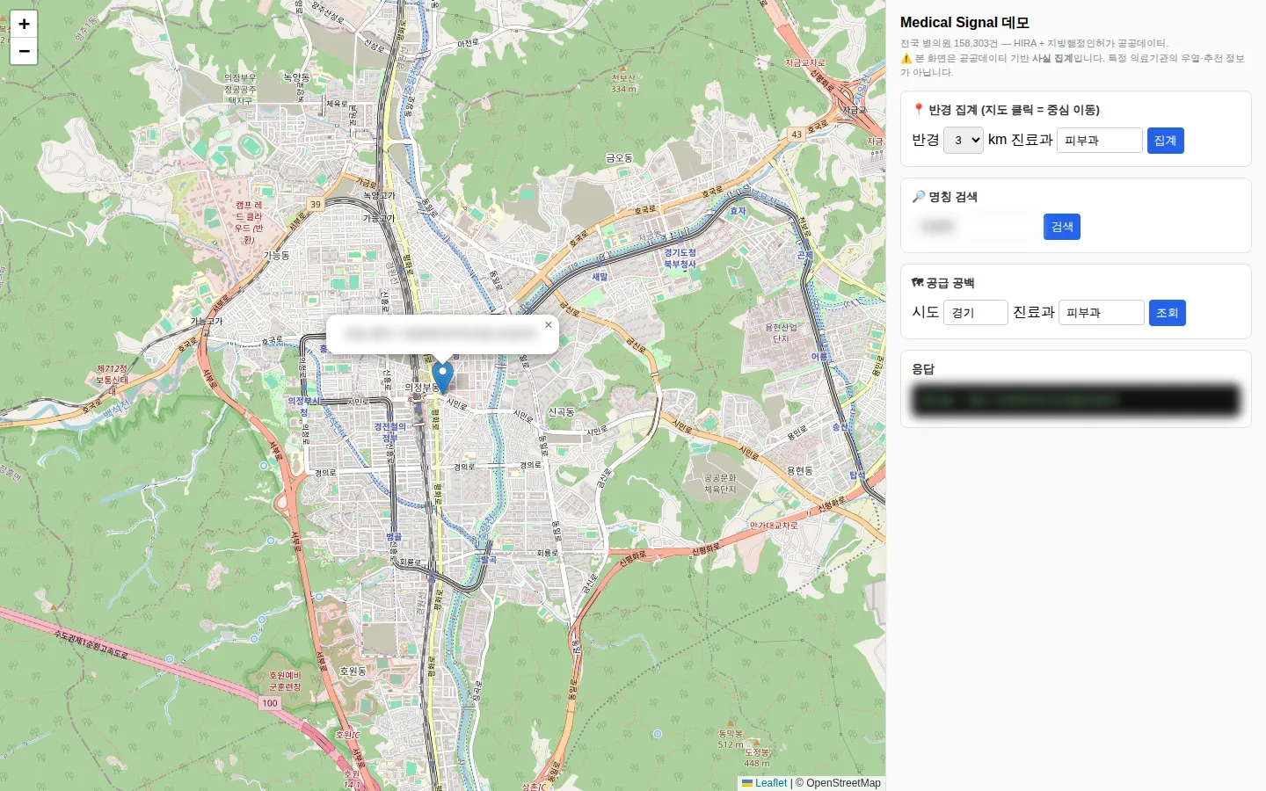Click the 용현산업단지 map label
This screenshot has height=791, width=1266.
pyautogui.click(x=781, y=333)
